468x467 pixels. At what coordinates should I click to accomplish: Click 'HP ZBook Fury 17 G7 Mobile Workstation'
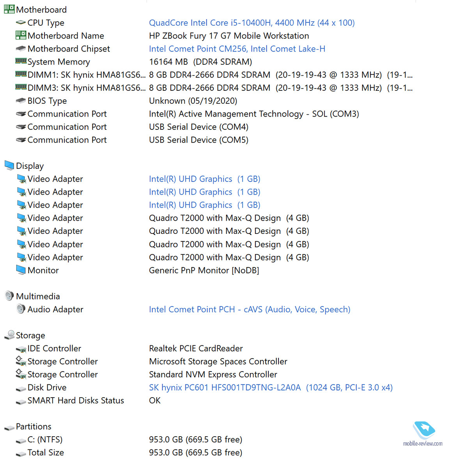[x=229, y=36]
